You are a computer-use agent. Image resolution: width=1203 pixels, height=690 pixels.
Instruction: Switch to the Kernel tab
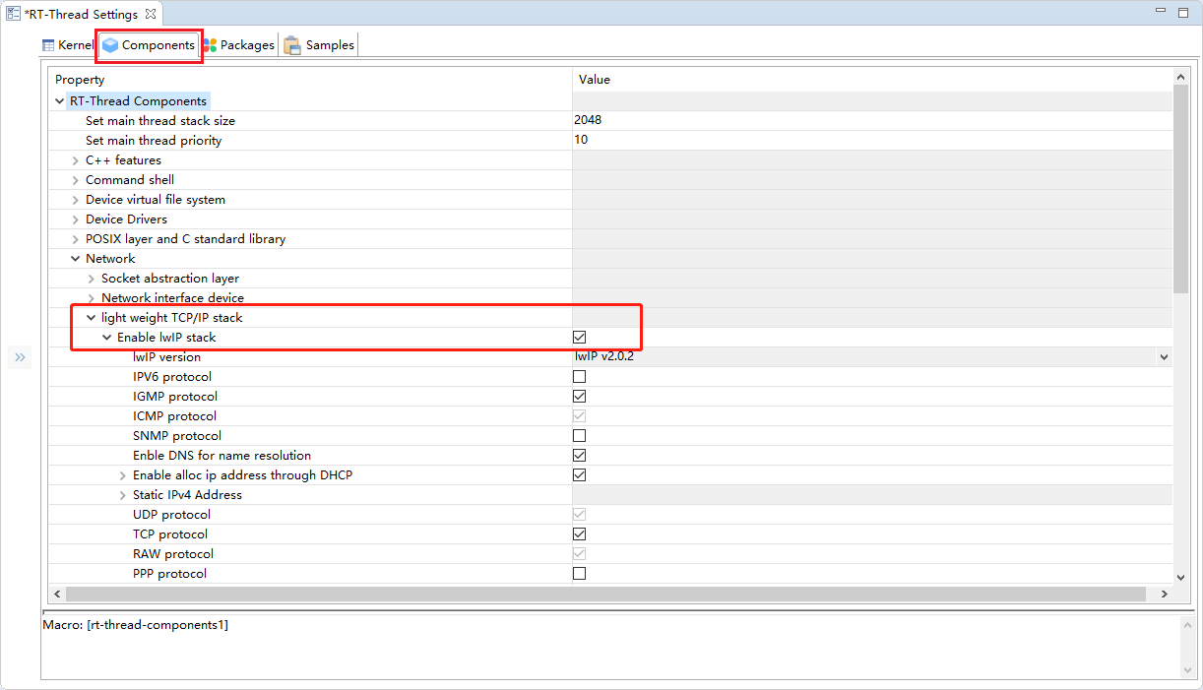67,45
